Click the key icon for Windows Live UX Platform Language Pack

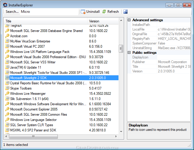pyautogui.click(x=7, y=51)
